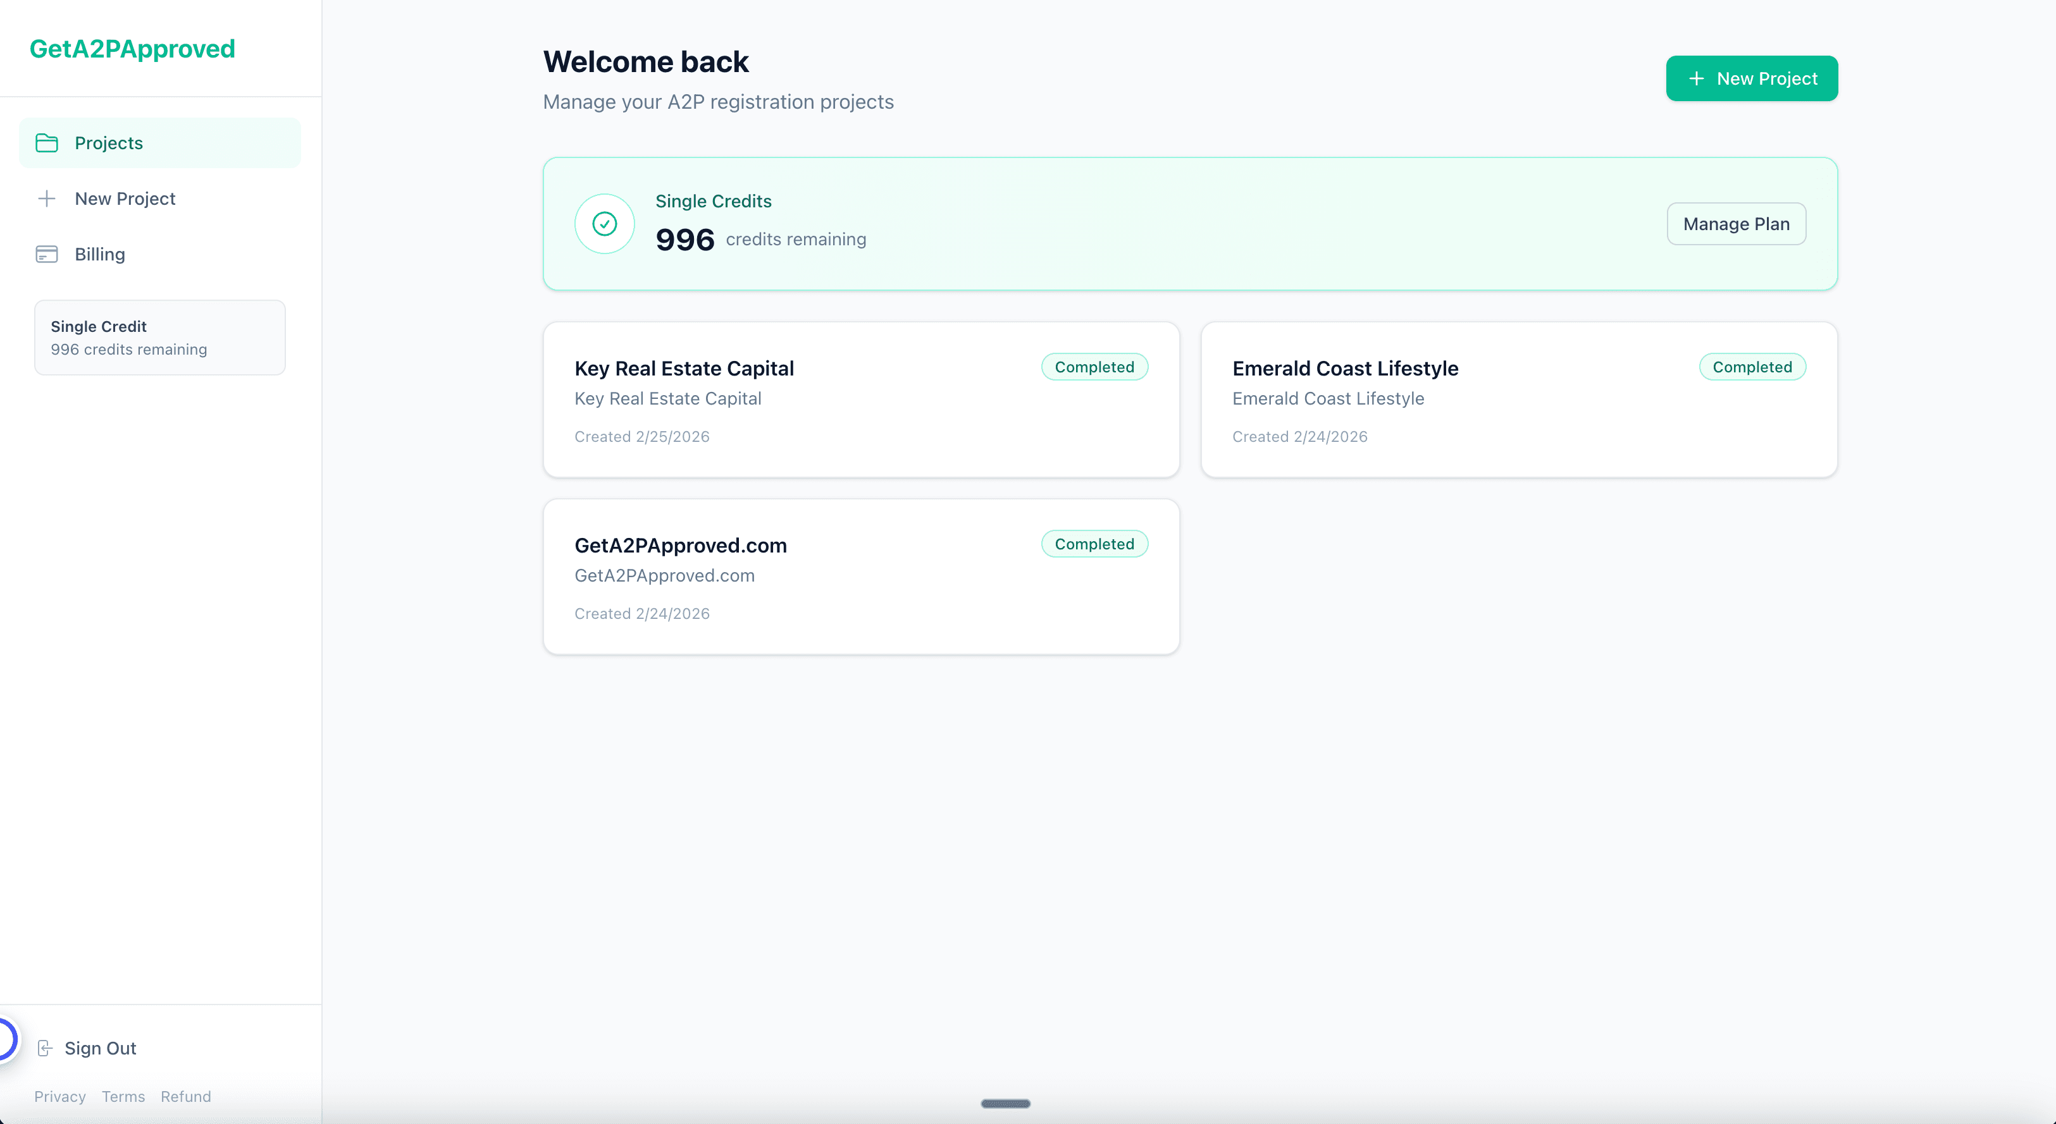2056x1124 pixels.
Task: Click the plus icon on green New Project button
Action: coord(1696,78)
